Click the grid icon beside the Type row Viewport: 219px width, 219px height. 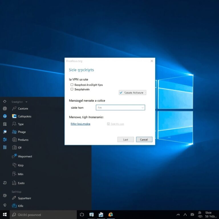5,124
